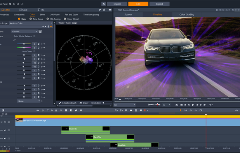Click the ScoreFitter music clef icon
The height and width of the screenshot is (153, 240).
(x=43, y=110)
